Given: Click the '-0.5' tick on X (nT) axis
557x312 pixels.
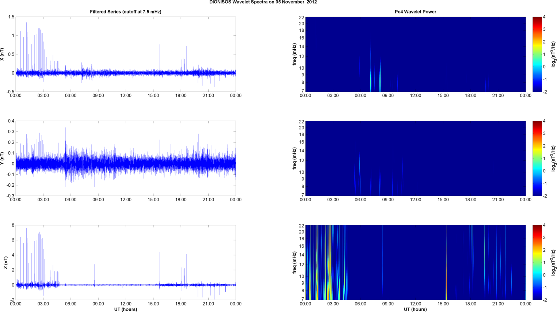Looking at the screenshot, I should click(x=10, y=92).
